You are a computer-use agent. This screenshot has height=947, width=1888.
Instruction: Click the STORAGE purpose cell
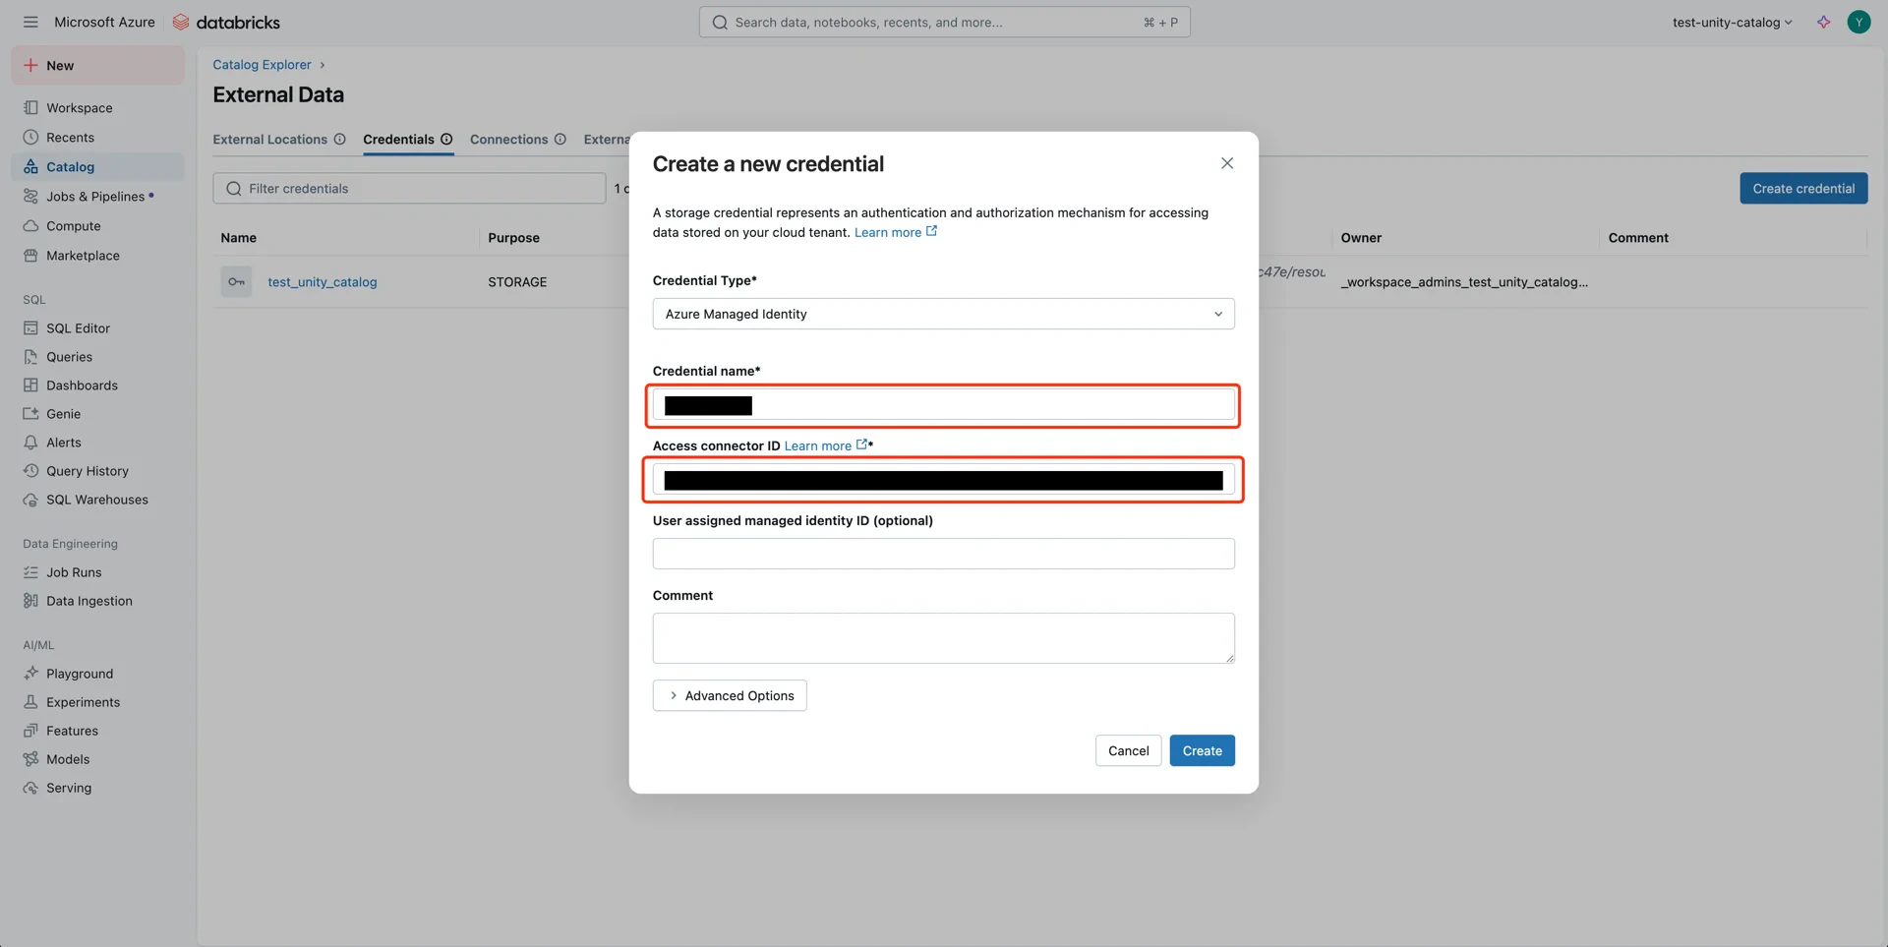click(517, 282)
